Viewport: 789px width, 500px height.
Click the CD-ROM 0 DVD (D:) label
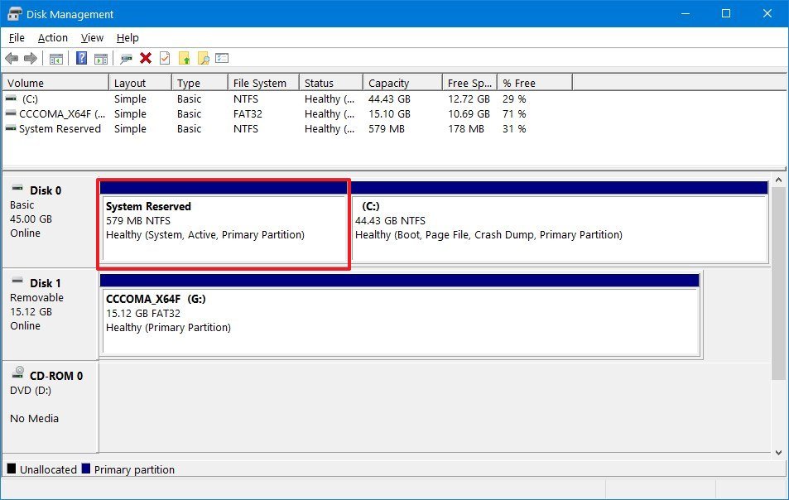pos(50,406)
